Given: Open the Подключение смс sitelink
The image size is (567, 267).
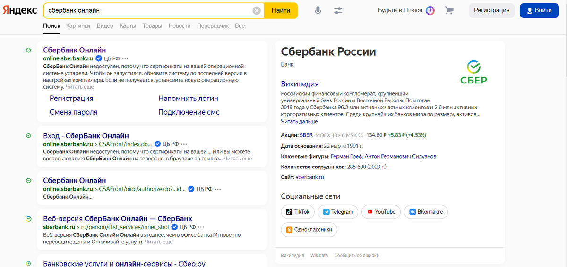Looking at the screenshot, I should point(189,112).
